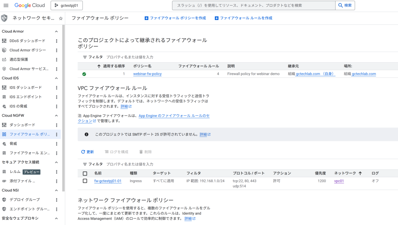The width and height of the screenshot is (398, 225).
Task: Open gctechlab.com (自身) inherited-from link
Action: [315, 74]
